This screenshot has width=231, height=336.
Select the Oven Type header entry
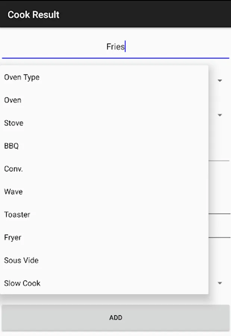coord(104,77)
